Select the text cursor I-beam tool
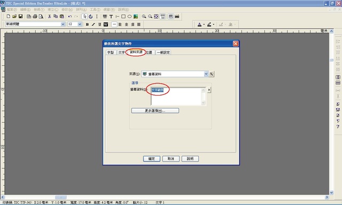This screenshot has height=205, width=342. click(97, 17)
